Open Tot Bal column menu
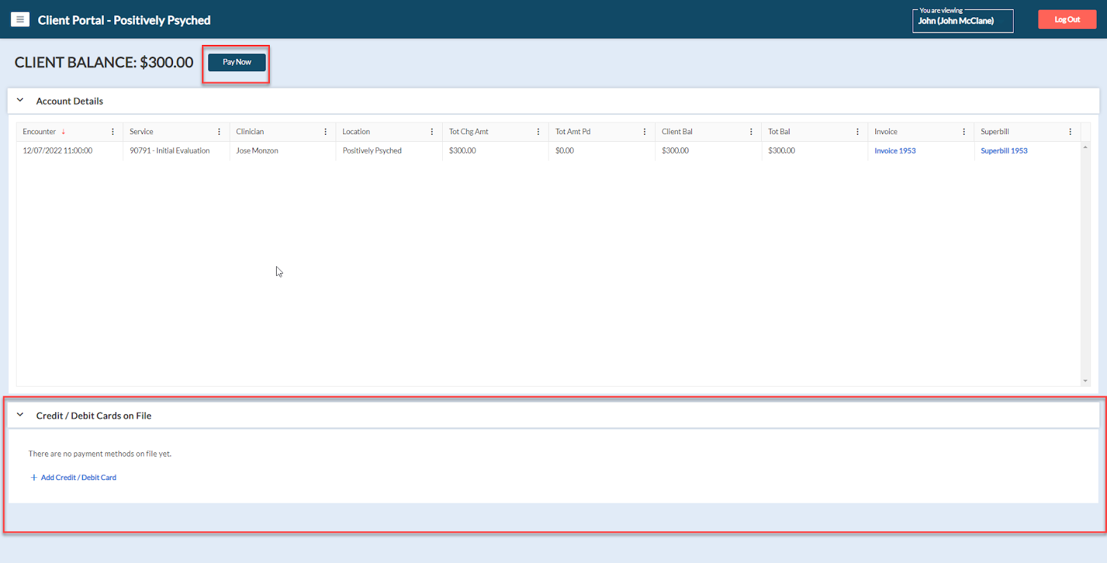 pos(858,131)
